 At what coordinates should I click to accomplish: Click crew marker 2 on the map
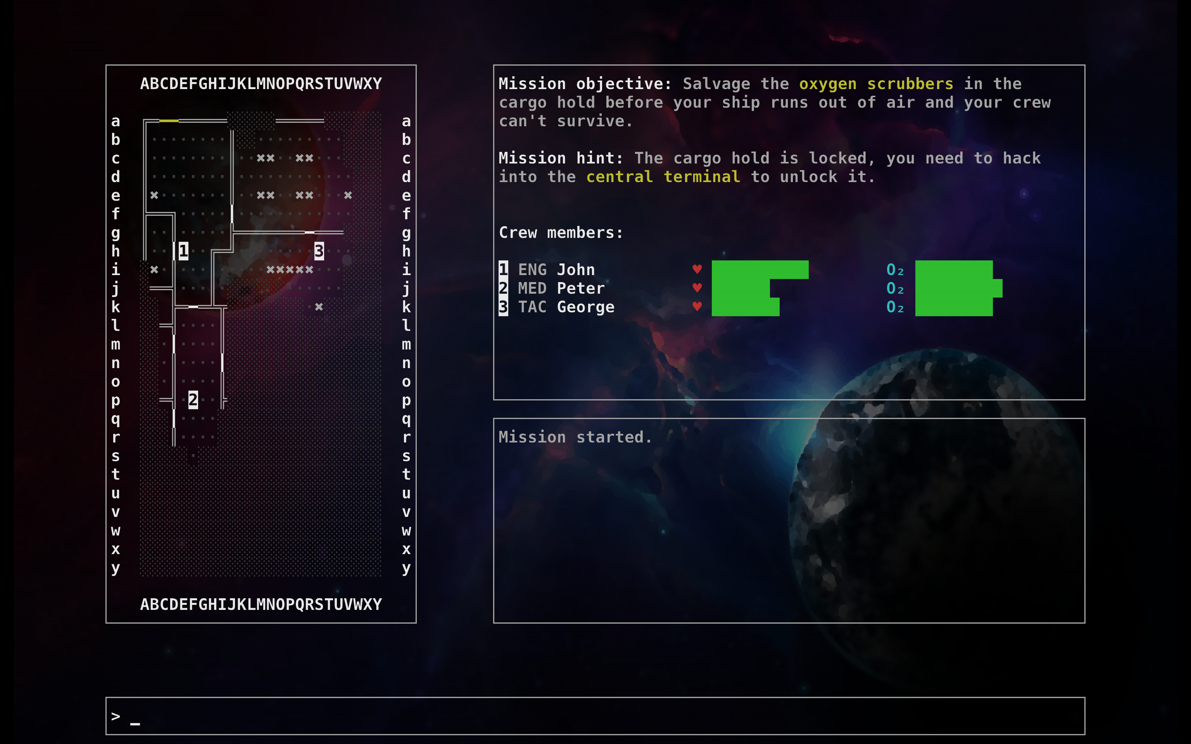[x=193, y=400]
